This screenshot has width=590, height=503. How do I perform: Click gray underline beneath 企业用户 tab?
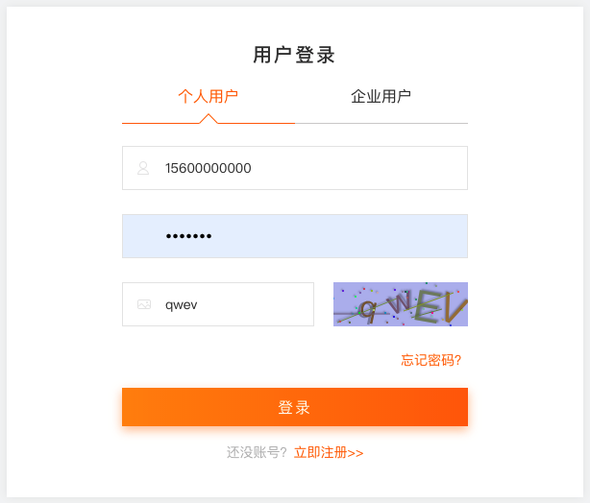coord(381,123)
